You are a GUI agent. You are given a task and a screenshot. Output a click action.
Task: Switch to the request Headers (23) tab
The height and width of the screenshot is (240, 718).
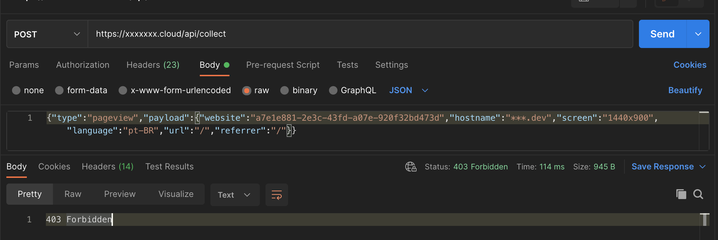pyautogui.click(x=153, y=65)
